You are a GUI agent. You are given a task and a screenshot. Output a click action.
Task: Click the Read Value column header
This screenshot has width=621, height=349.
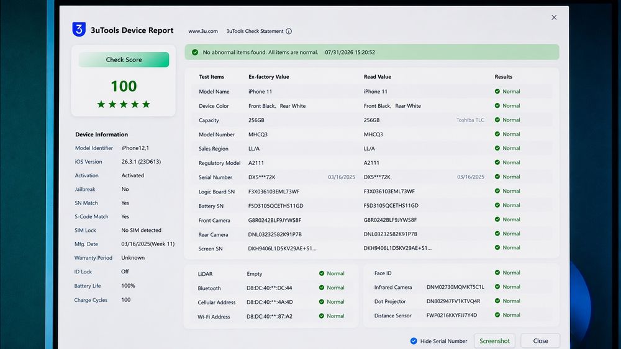[378, 77]
